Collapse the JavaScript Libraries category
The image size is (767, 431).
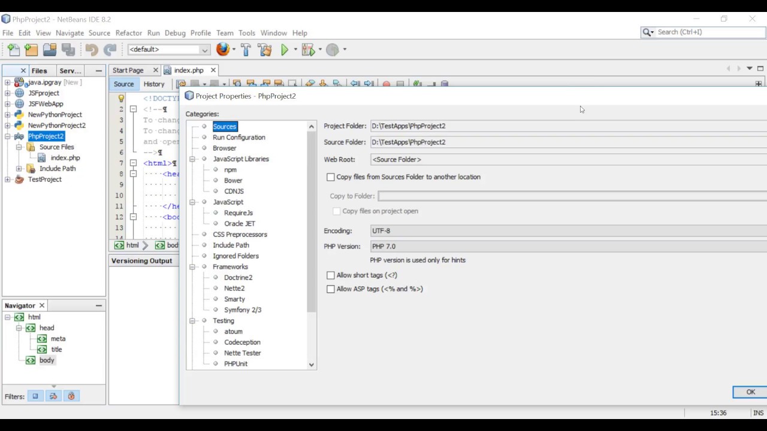coord(193,159)
